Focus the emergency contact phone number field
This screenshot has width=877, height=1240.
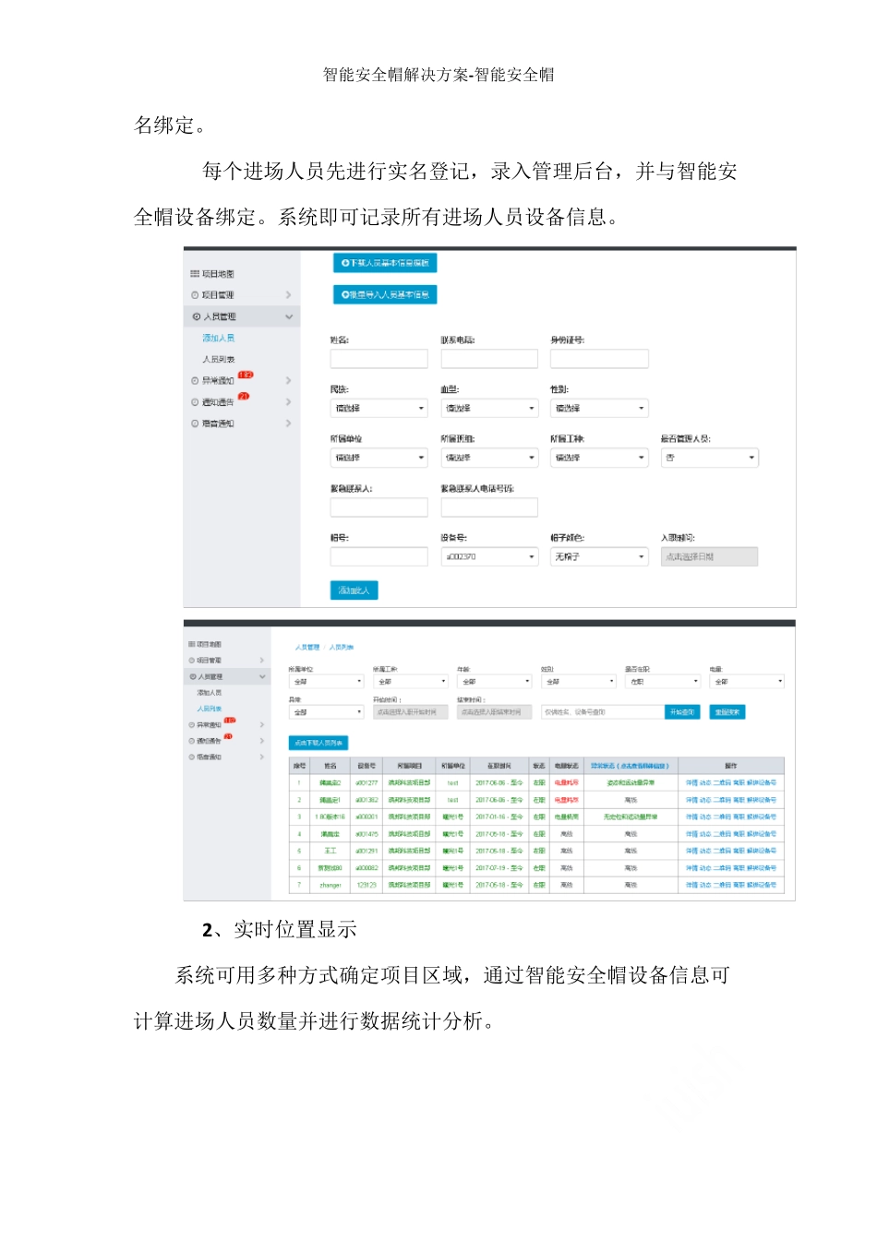pyautogui.click(x=489, y=507)
